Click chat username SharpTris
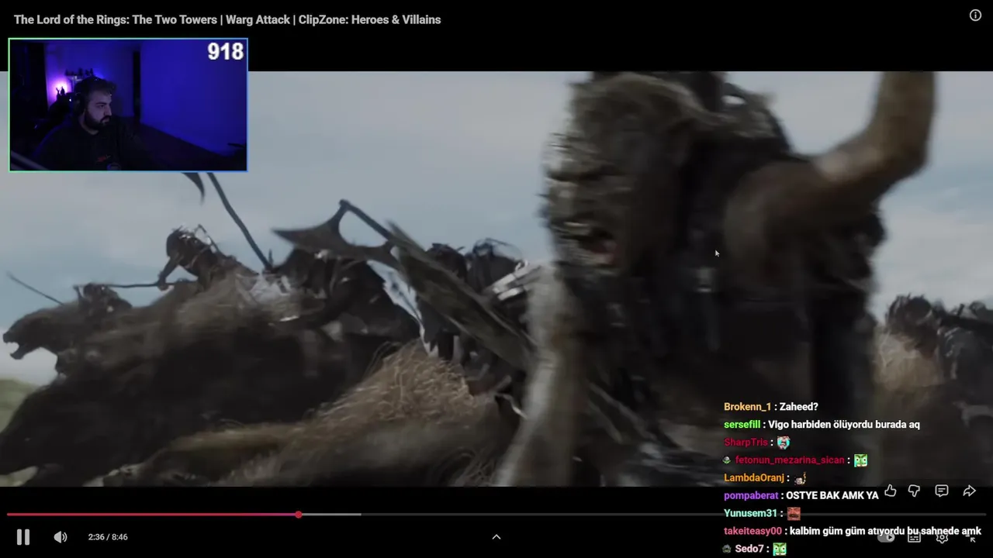The height and width of the screenshot is (558, 993). coord(746,443)
